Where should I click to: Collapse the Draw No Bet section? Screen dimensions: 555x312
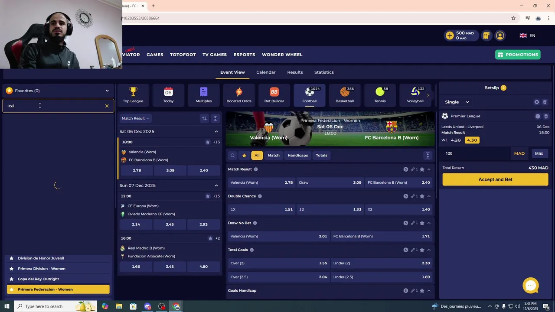point(429,223)
